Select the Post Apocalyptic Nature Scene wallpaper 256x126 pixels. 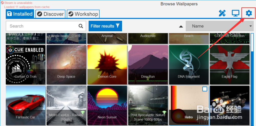point(148,105)
